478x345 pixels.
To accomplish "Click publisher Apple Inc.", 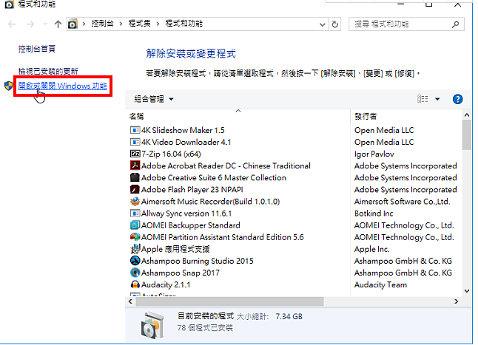I will pyautogui.click(x=372, y=249).
